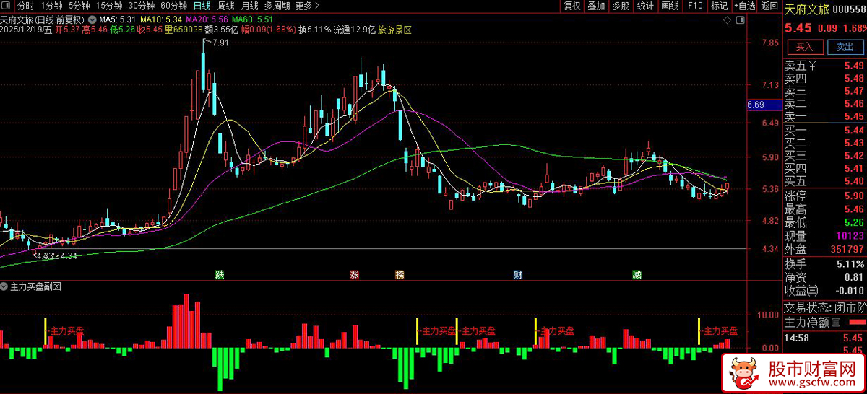Click the 买一 5.44 order row
Image resolution: width=867 pixels, height=394 pixels.
click(x=824, y=130)
